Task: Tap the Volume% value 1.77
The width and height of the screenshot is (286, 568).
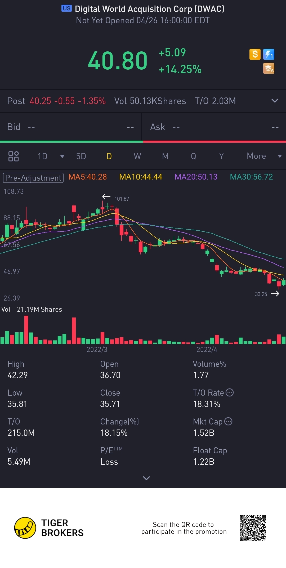Action: tap(201, 375)
